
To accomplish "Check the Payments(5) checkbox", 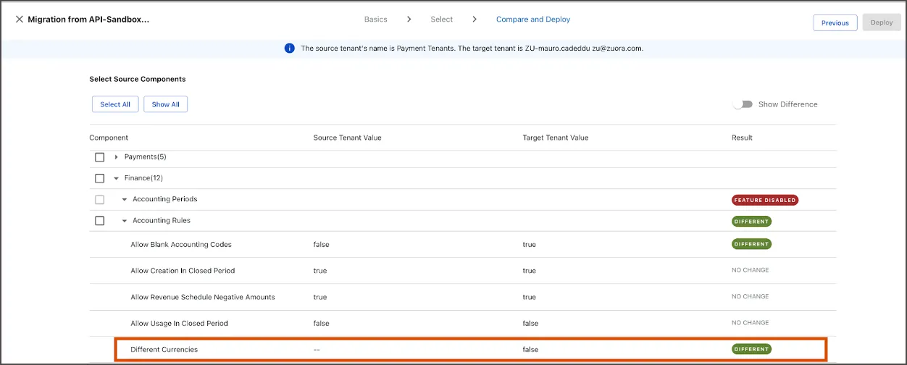I will click(100, 157).
